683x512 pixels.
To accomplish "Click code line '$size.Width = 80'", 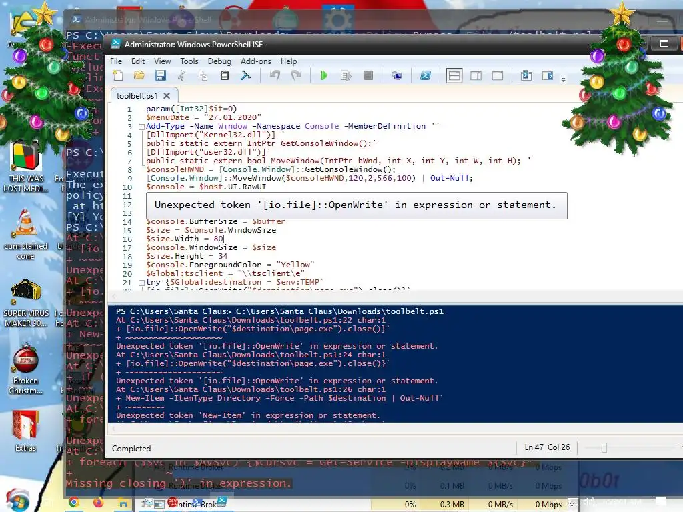I will point(185,239).
